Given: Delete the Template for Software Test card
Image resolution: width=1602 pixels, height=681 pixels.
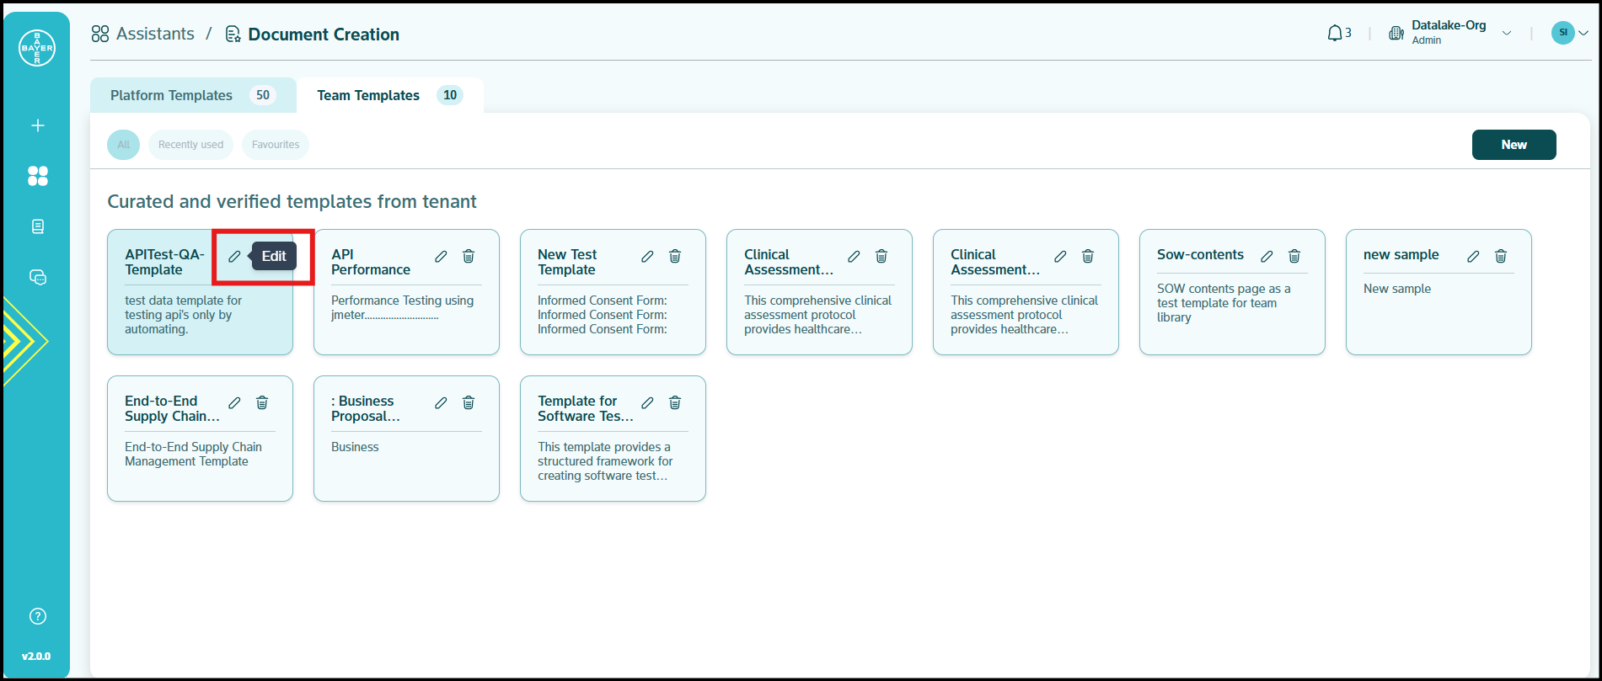Looking at the screenshot, I should pyautogui.click(x=675, y=402).
